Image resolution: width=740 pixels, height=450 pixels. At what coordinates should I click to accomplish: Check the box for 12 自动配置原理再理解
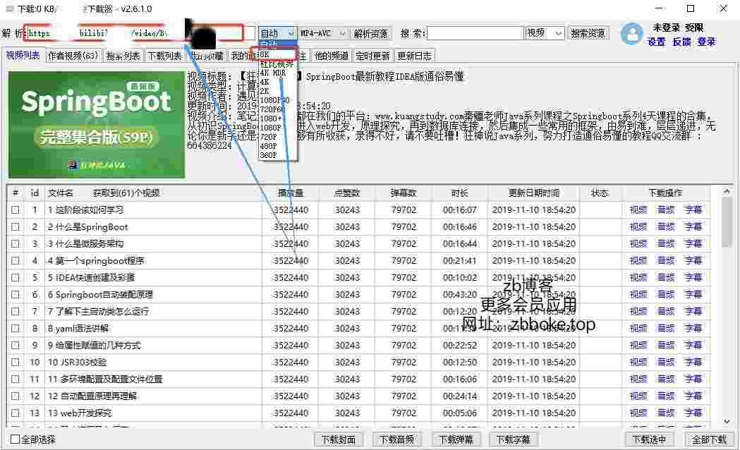(x=16, y=396)
